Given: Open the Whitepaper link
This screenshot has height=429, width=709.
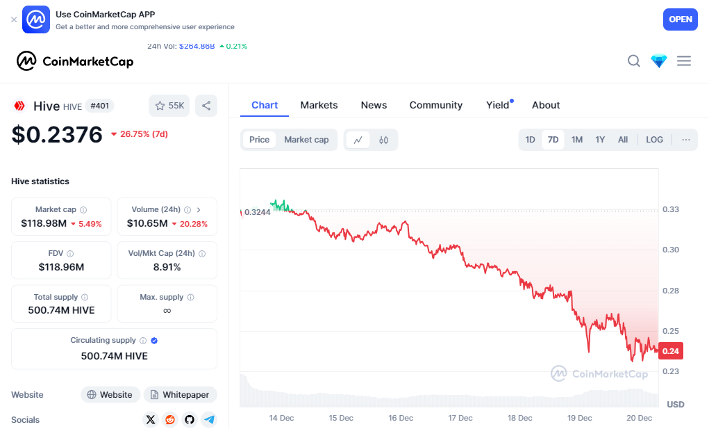Looking at the screenshot, I should click(x=180, y=395).
